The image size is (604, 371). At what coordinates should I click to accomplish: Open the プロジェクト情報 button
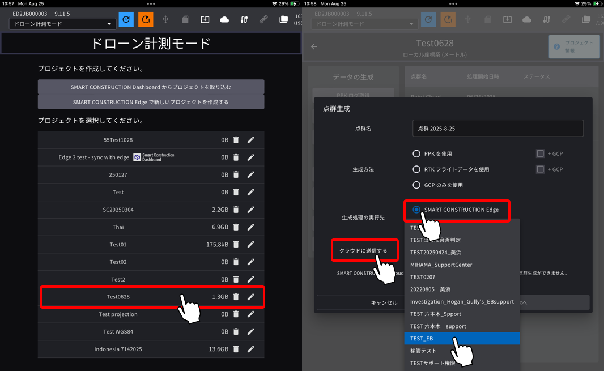coord(574,46)
